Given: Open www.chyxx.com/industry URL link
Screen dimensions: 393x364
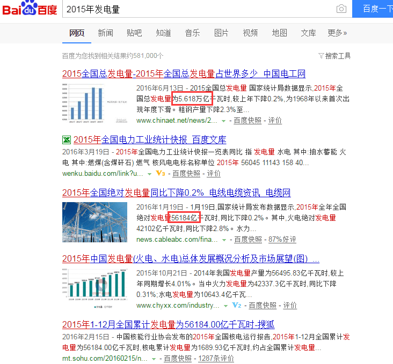Looking at the screenshot, I should coord(178,306).
